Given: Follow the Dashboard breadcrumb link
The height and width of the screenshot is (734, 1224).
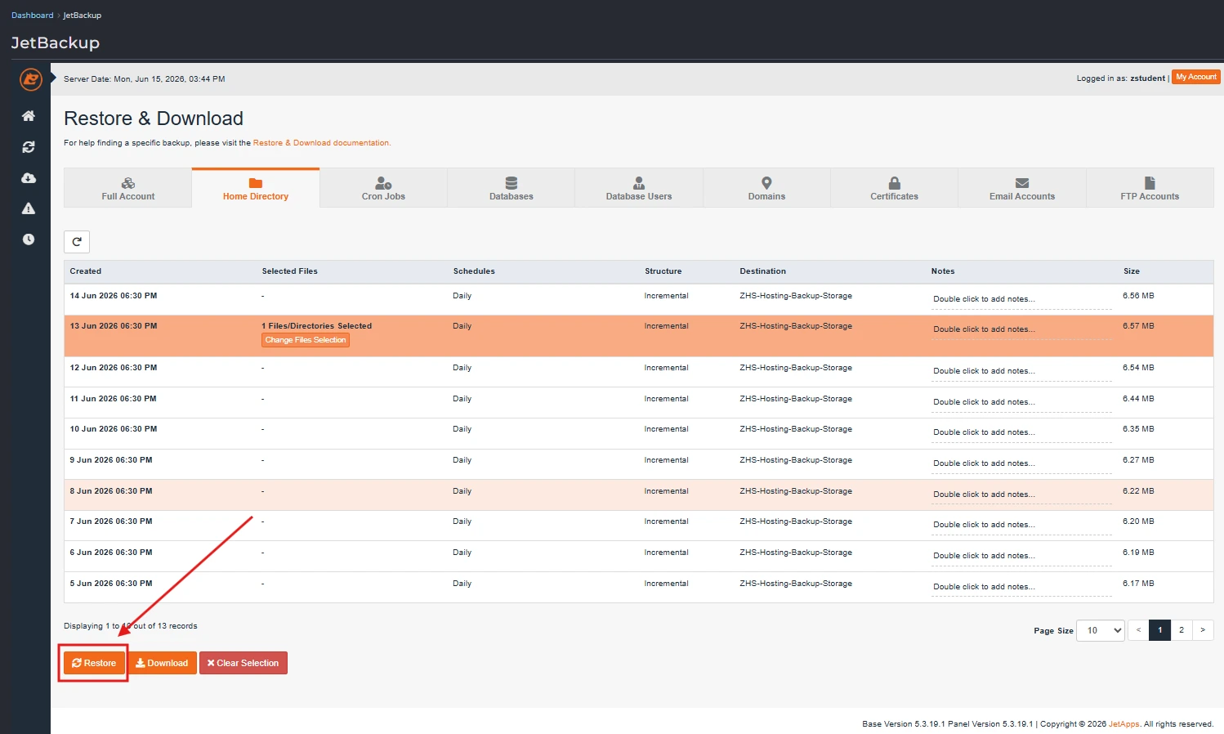Looking at the screenshot, I should click(x=32, y=16).
